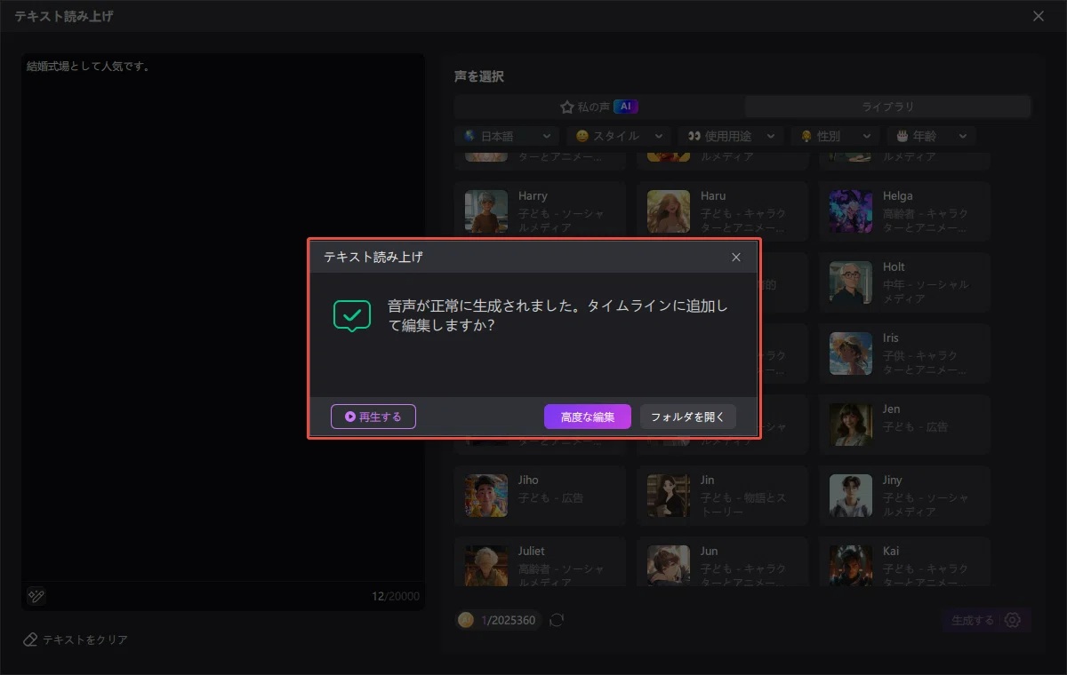Screen dimensions: 1067x675
Task: Click the 高度な編集 button
Action: point(587,416)
